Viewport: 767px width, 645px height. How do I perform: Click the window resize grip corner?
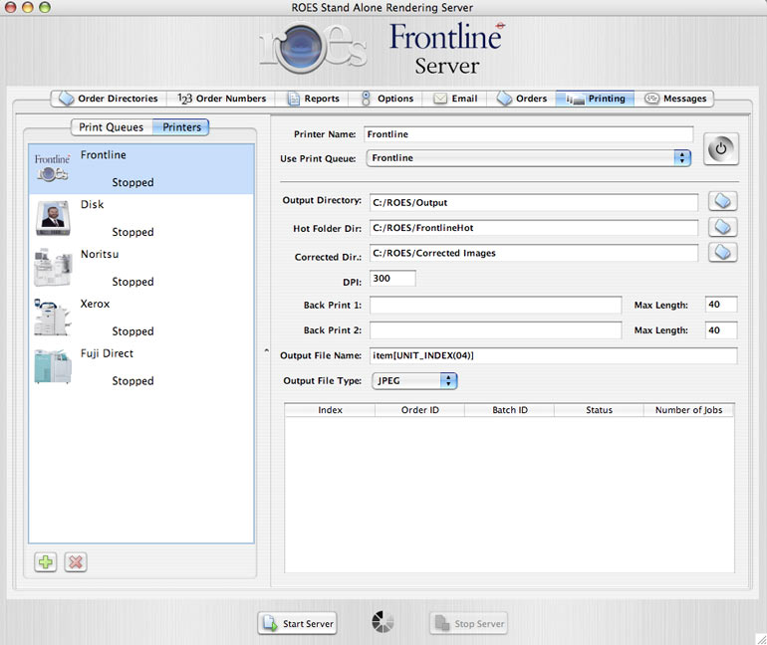(x=761, y=639)
